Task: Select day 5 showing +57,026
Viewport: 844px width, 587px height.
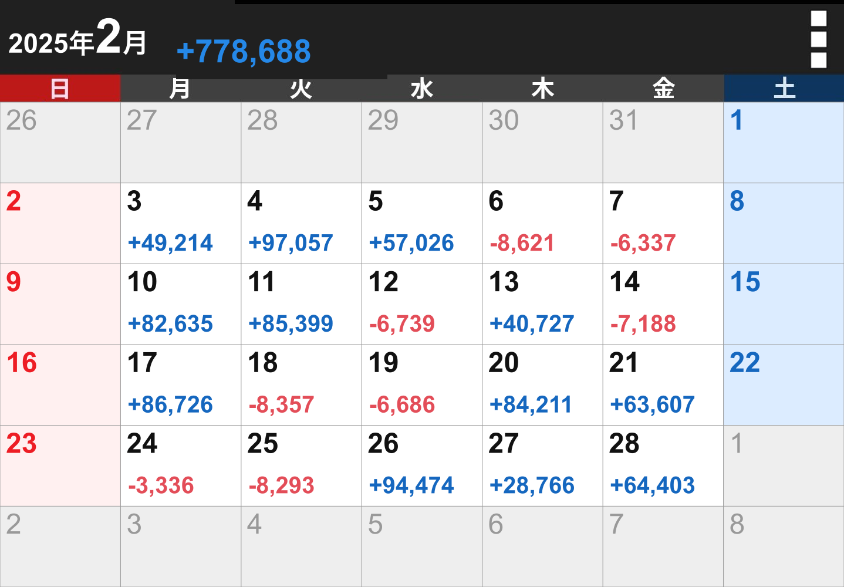Action: [x=422, y=224]
